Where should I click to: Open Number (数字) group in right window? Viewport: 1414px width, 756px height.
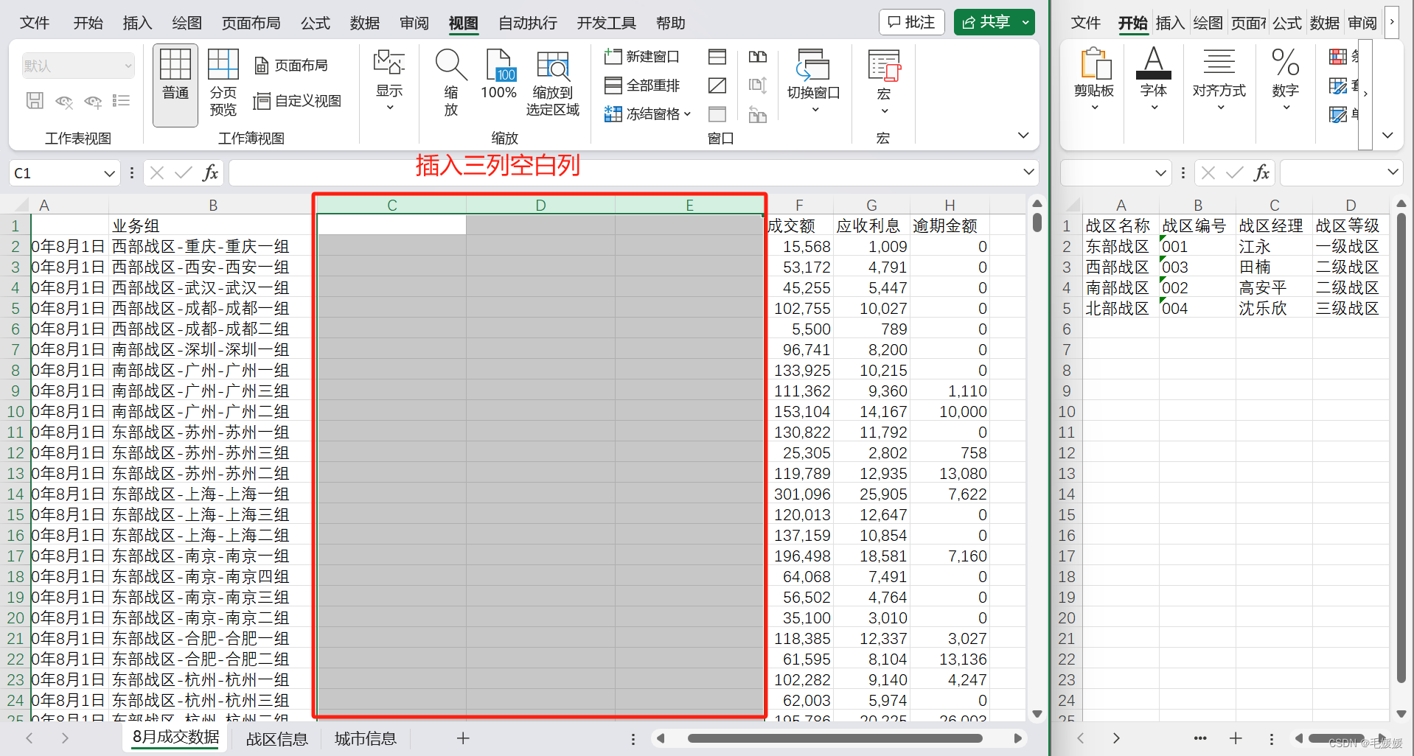[x=1285, y=80]
